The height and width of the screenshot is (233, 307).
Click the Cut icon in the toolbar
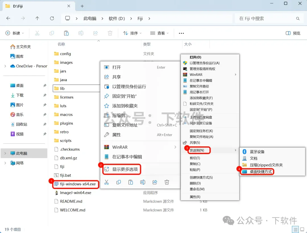(x=37, y=33)
